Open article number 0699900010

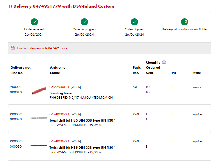pos(59,87)
